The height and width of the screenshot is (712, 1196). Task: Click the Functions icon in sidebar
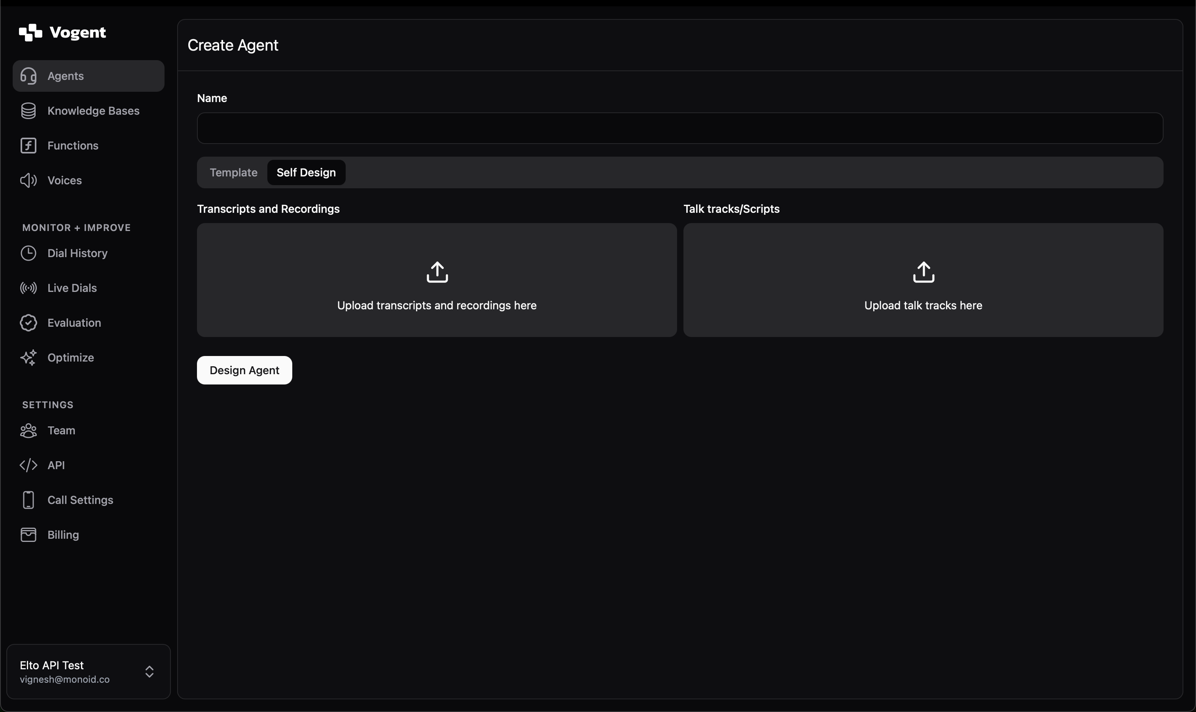[x=28, y=146]
